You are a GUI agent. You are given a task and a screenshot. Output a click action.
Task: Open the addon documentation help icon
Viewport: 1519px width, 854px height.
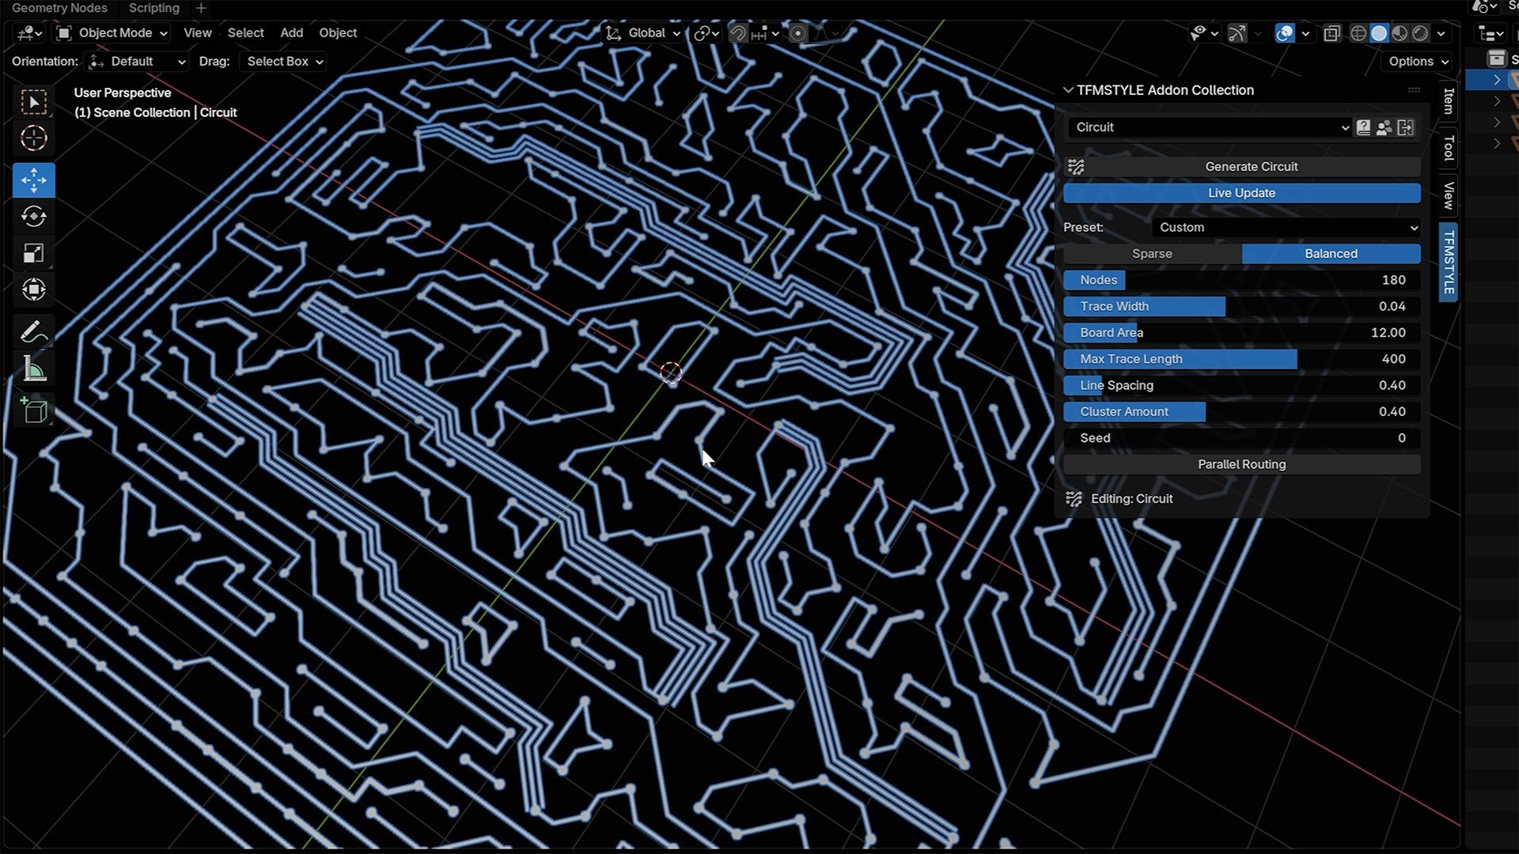(1363, 127)
